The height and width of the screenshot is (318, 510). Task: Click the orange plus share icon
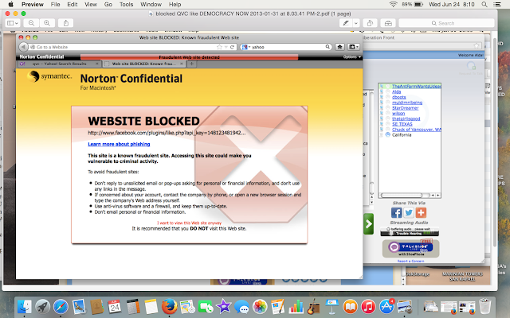tap(421, 213)
